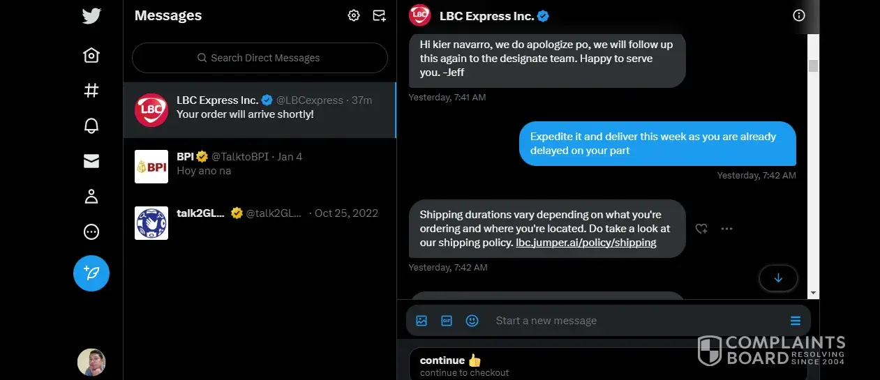Screen dimensions: 880x380
Task: Open lbc.jumper.ai shipping policy link
Action: (586, 243)
